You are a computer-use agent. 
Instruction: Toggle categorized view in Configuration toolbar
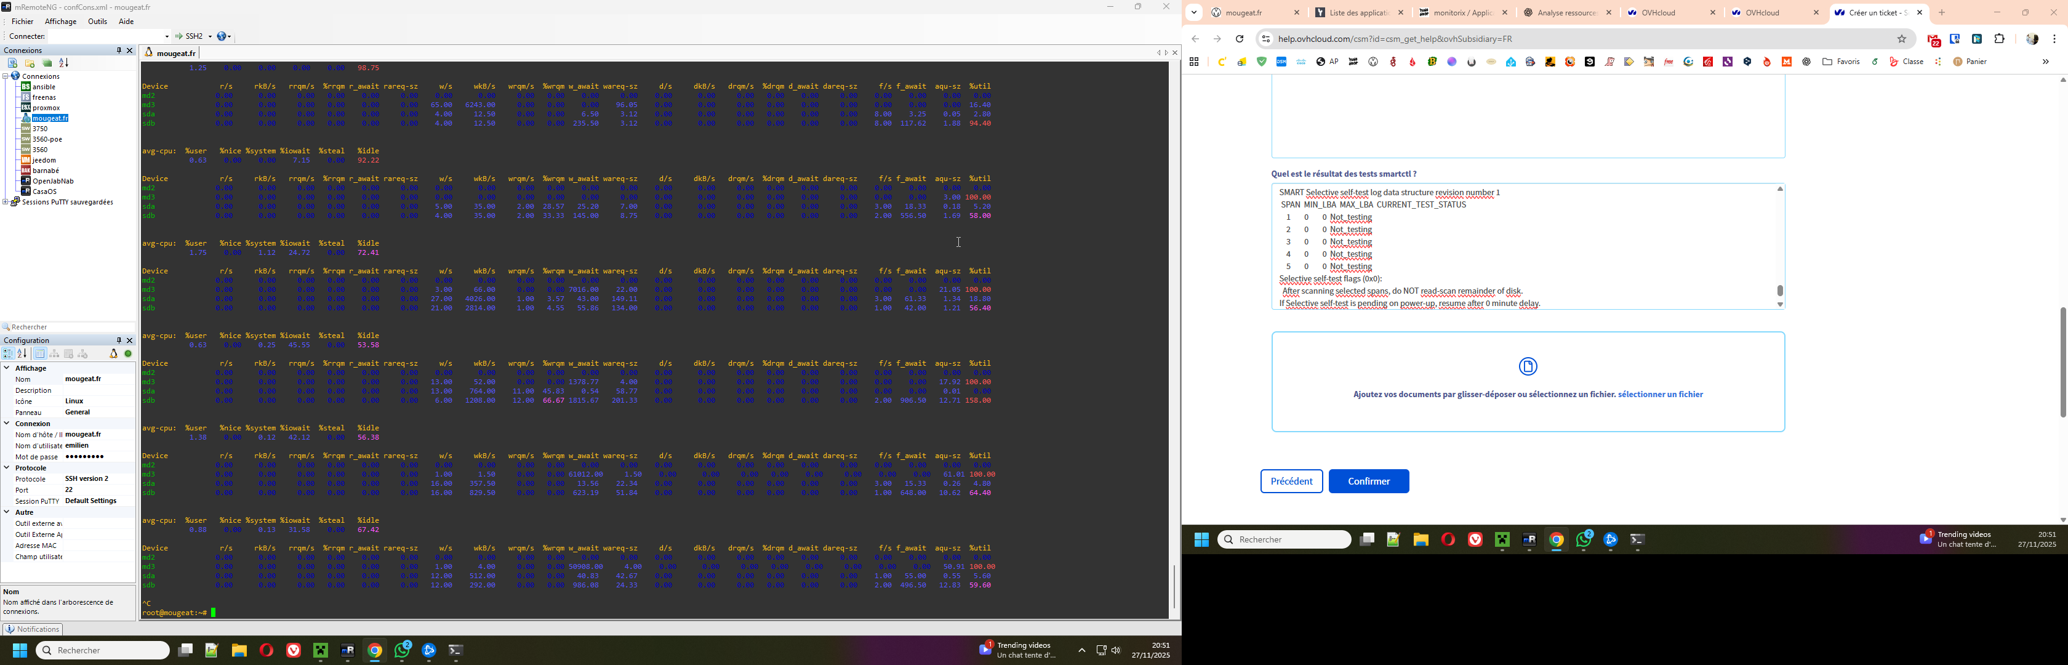pos(8,354)
